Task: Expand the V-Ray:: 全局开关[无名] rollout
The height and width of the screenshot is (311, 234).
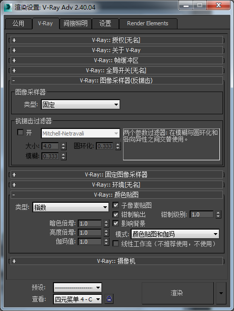Action: pyautogui.click(x=116, y=71)
